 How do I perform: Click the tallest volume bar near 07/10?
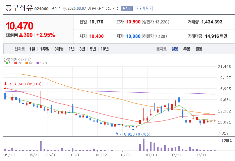coord(143,145)
